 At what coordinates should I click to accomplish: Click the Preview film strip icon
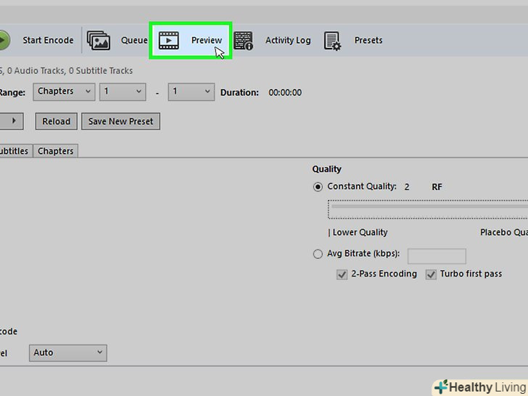(169, 41)
